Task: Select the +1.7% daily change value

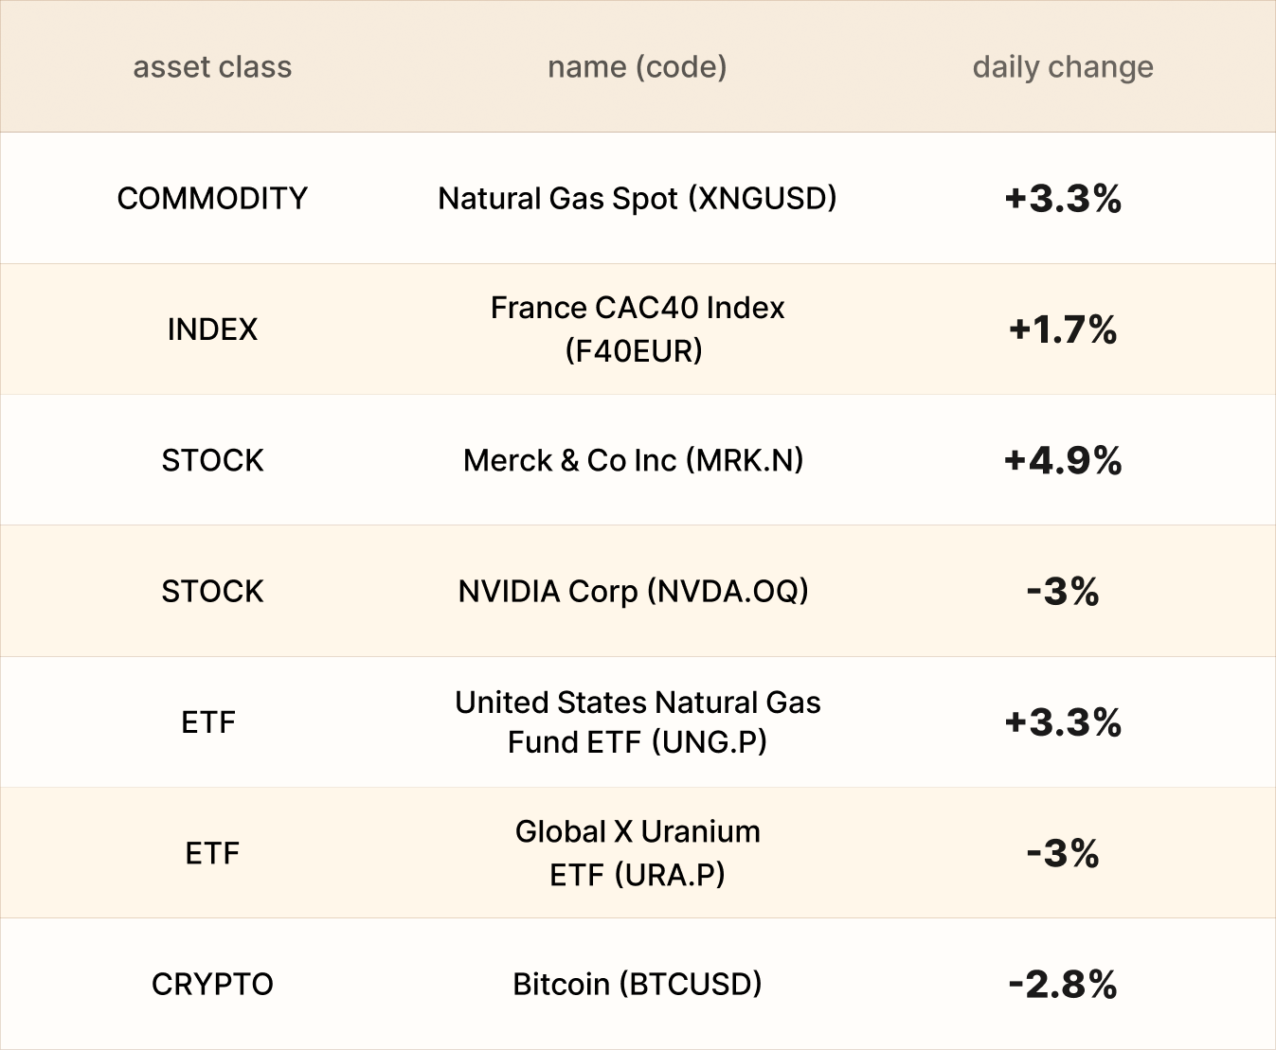Action: (1063, 329)
